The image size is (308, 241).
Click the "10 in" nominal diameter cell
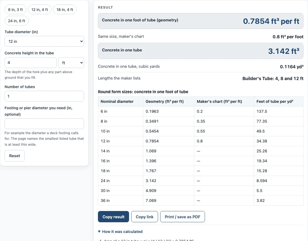(x=121, y=131)
